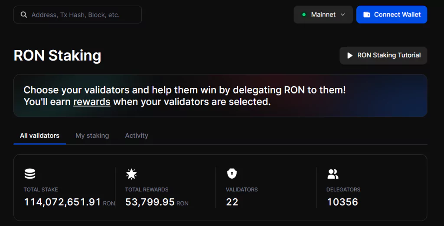
Task: Follow the underlined rewards link
Action: (x=92, y=102)
